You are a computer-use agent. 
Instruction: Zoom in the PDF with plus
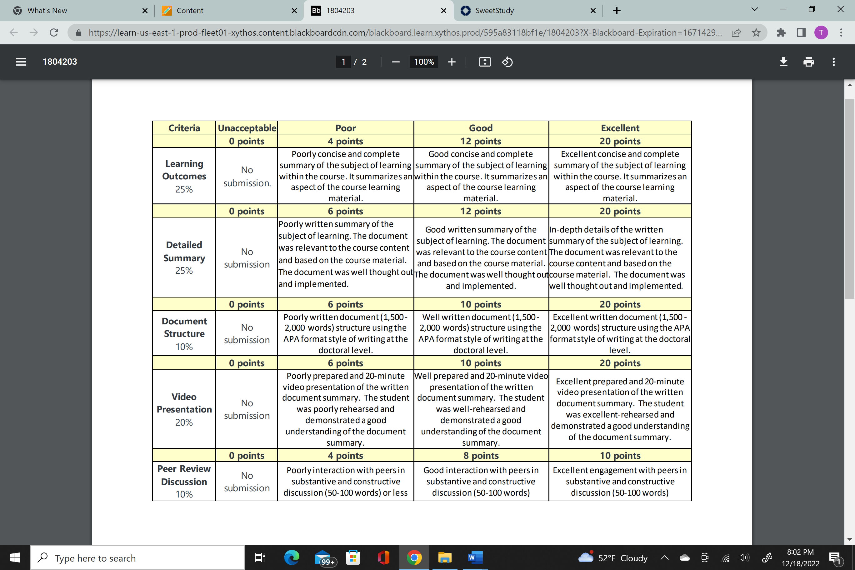452,62
